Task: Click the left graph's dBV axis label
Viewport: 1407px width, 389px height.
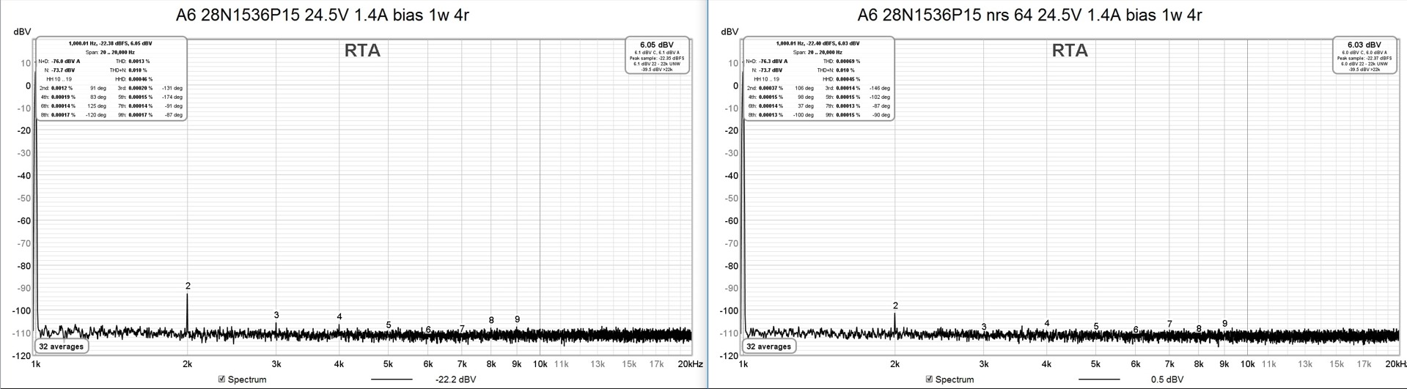Action: pyautogui.click(x=22, y=32)
